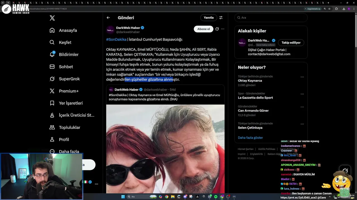Open the purple browser profile avatar

(349, 9)
